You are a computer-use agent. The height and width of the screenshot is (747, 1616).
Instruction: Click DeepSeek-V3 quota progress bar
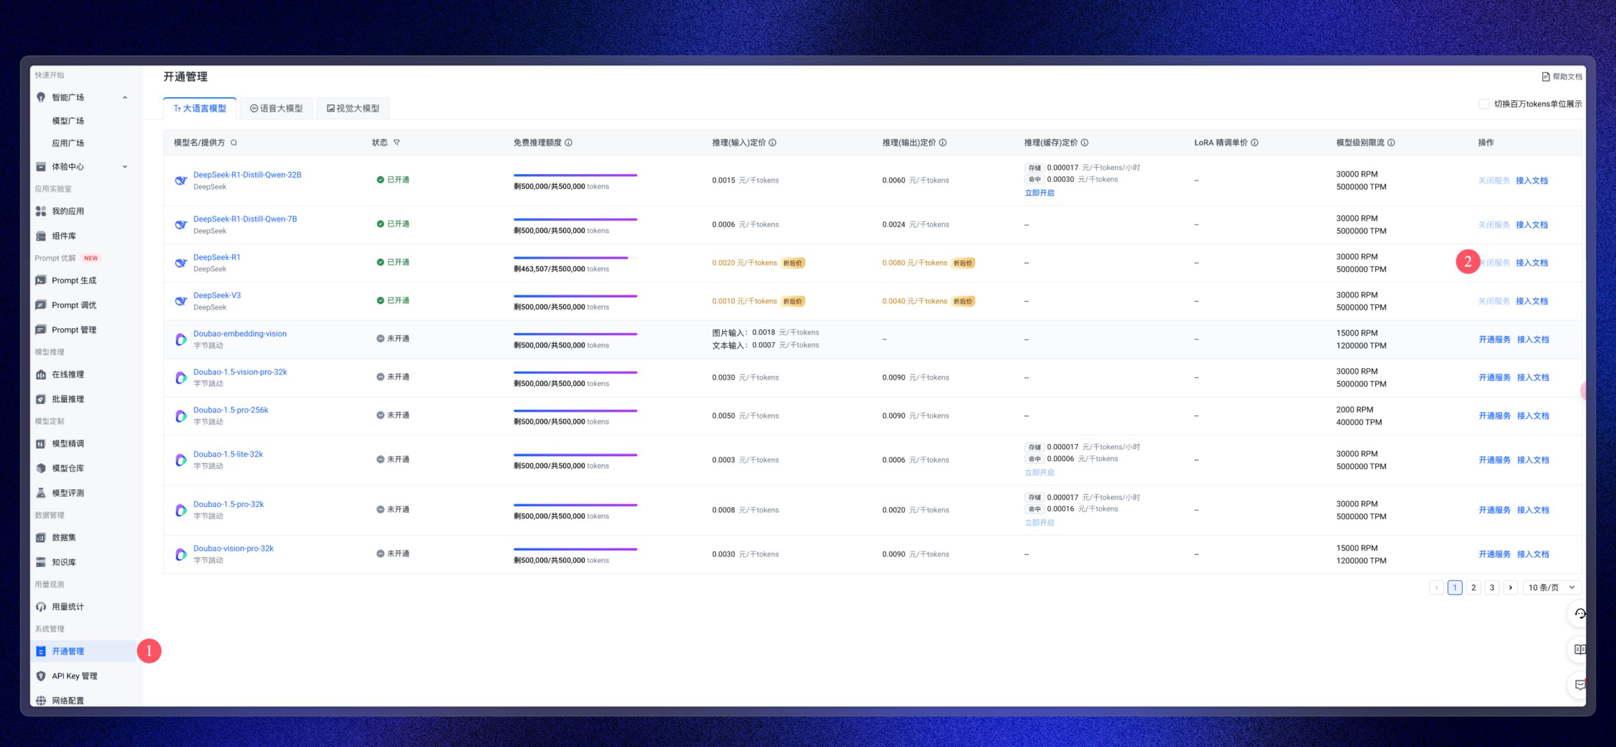(575, 296)
